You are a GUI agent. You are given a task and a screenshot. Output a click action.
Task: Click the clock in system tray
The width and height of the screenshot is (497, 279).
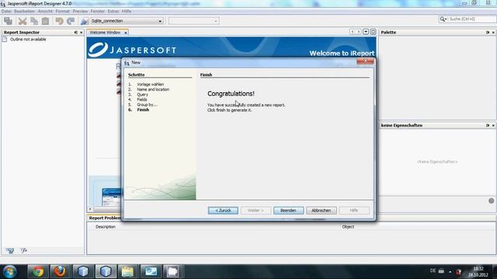tap(478, 272)
